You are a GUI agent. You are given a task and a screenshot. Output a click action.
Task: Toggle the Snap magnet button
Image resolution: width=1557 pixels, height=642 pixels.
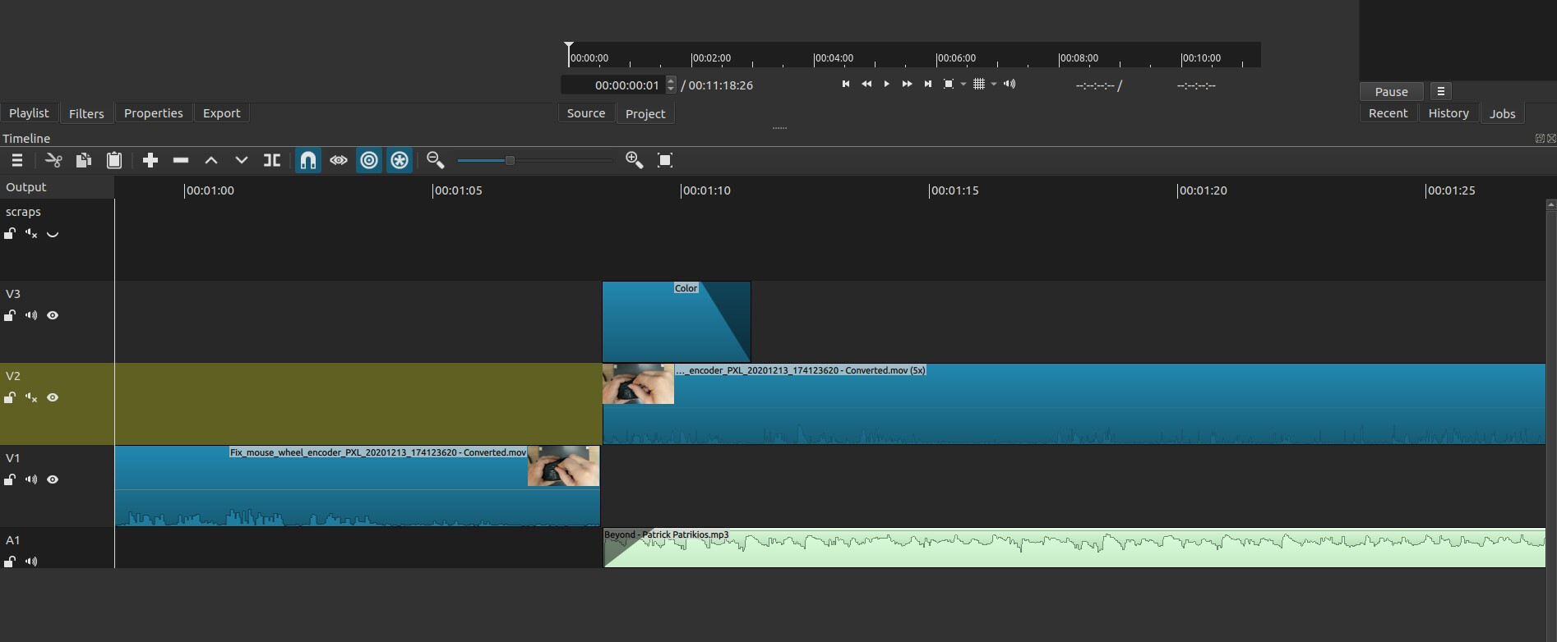pyautogui.click(x=308, y=160)
